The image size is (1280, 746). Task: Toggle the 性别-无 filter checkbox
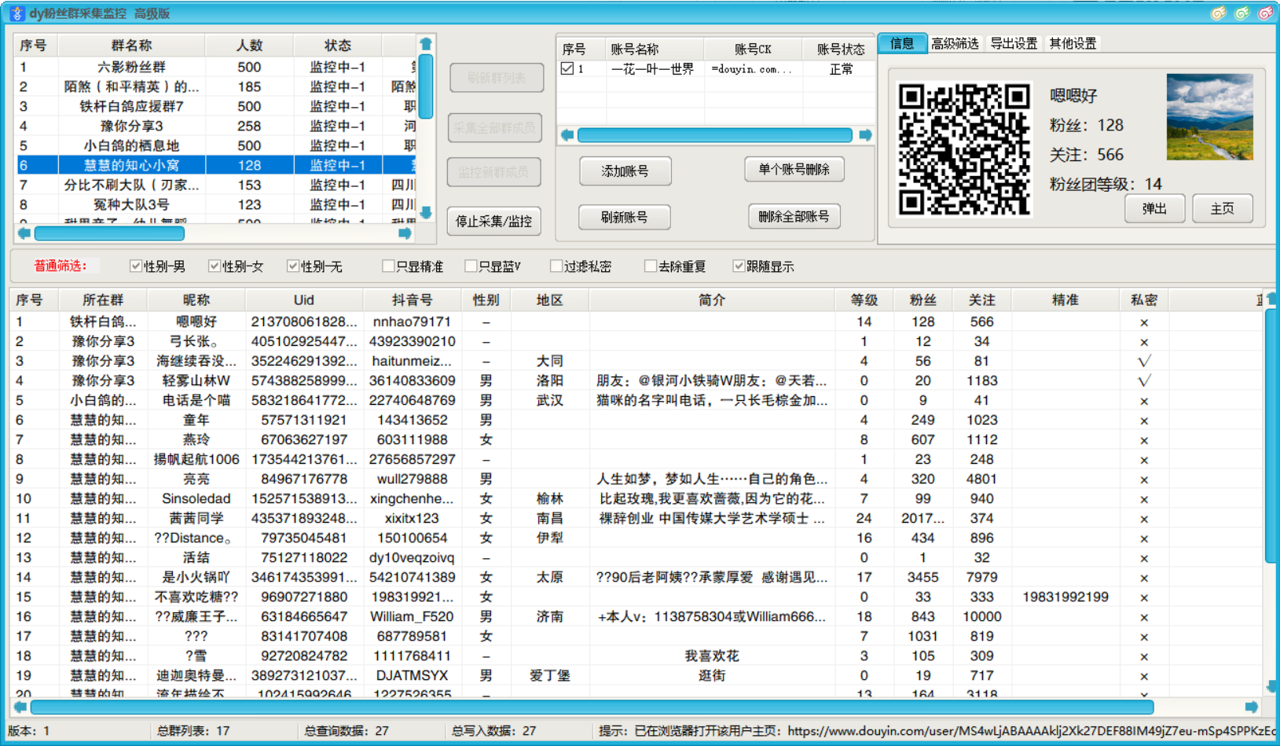click(x=293, y=266)
